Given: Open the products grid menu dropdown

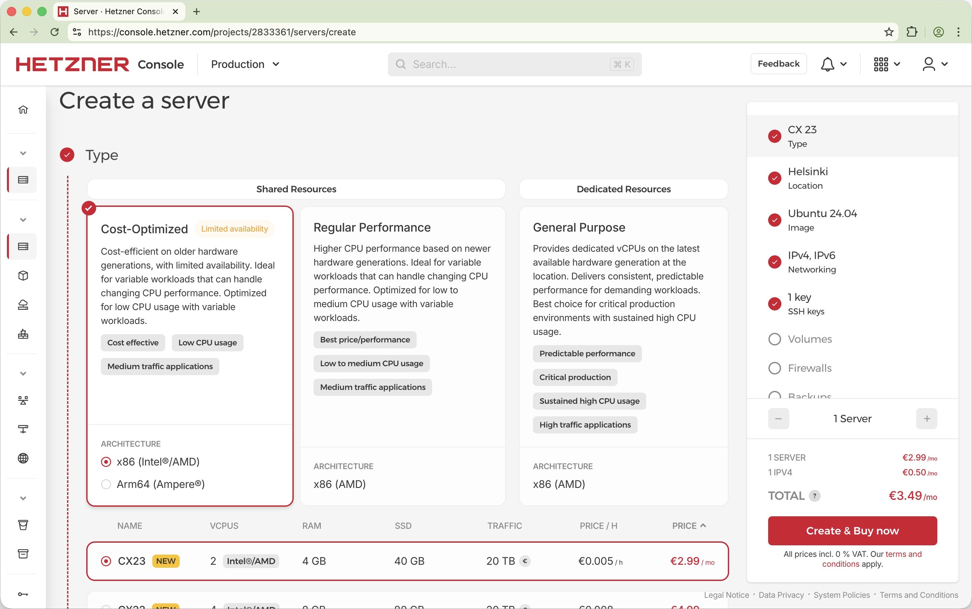Looking at the screenshot, I should point(886,64).
